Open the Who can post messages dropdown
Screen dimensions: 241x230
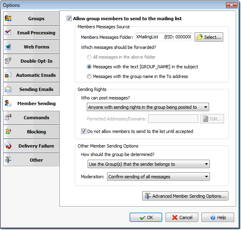(x=148, y=107)
